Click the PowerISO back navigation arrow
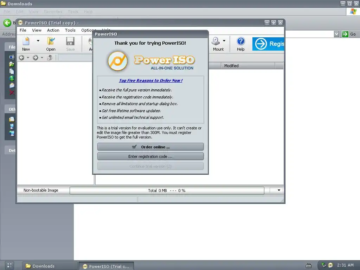The width and height of the screenshot is (360, 270). pyautogui.click(x=21, y=58)
